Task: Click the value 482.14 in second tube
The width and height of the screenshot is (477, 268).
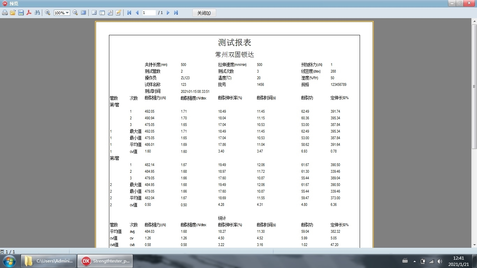Action: coord(149,165)
